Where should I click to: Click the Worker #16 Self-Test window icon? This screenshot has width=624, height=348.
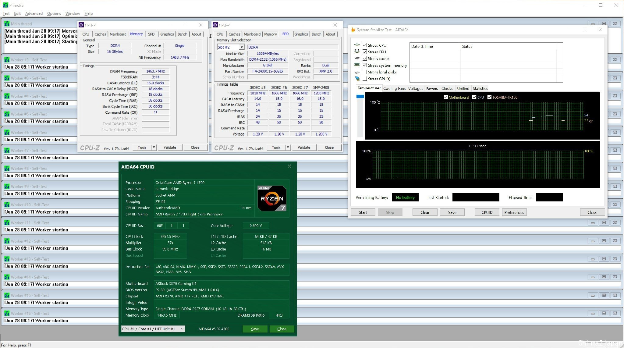7,313
